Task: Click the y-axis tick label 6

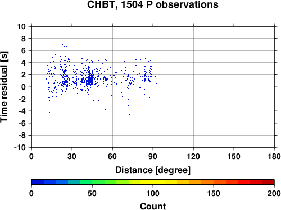Action: (x=24, y=50)
